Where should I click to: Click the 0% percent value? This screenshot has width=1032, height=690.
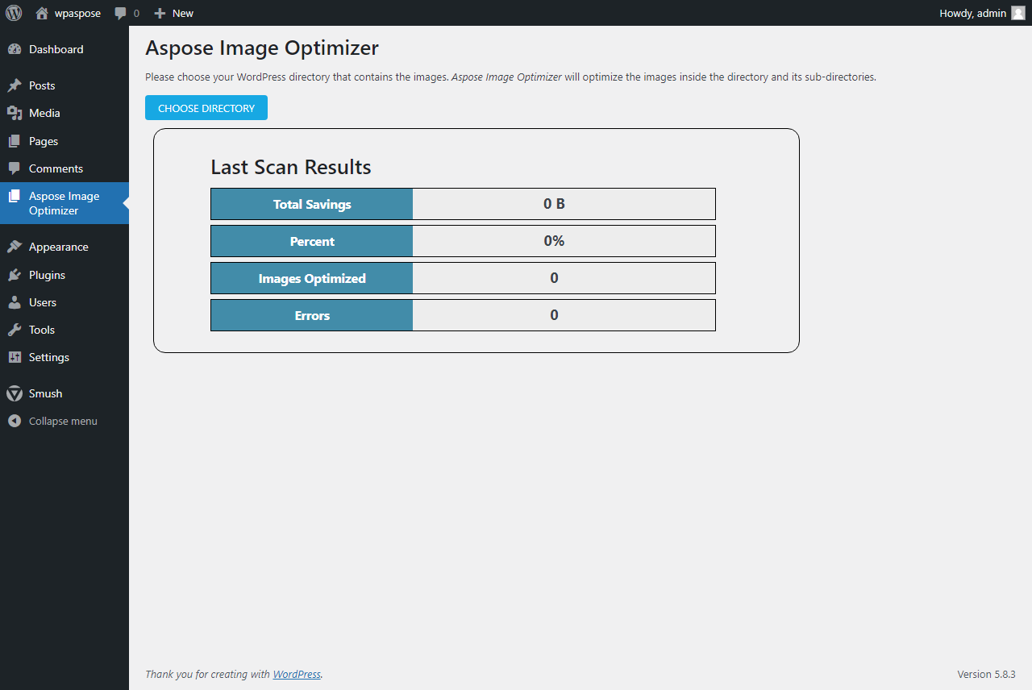pos(554,241)
